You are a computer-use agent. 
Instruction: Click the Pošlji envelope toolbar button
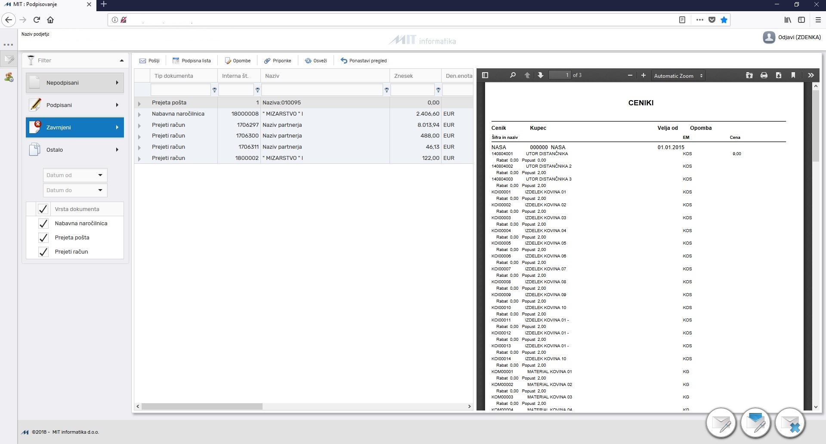pyautogui.click(x=149, y=61)
